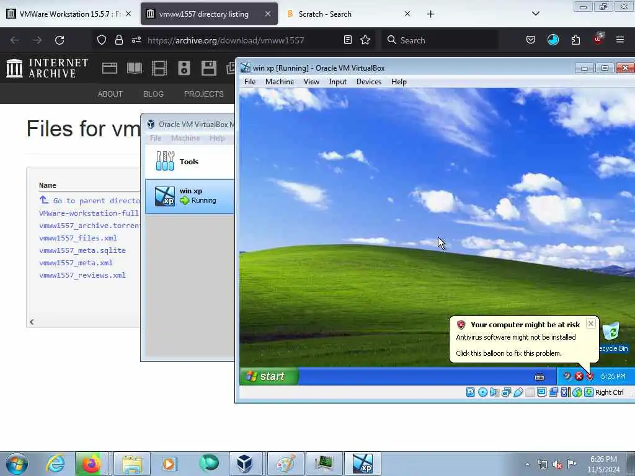Click the network adapters icon in VirtualBox status bar
This screenshot has height=476, width=635.
click(506, 392)
